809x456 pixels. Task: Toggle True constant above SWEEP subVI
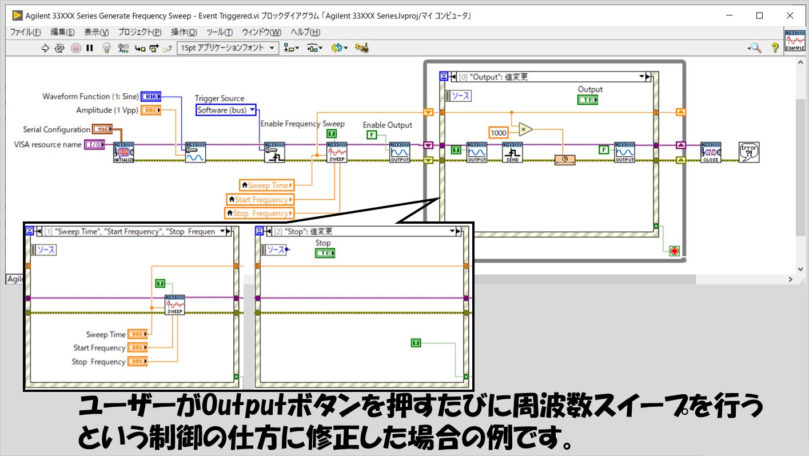332,134
